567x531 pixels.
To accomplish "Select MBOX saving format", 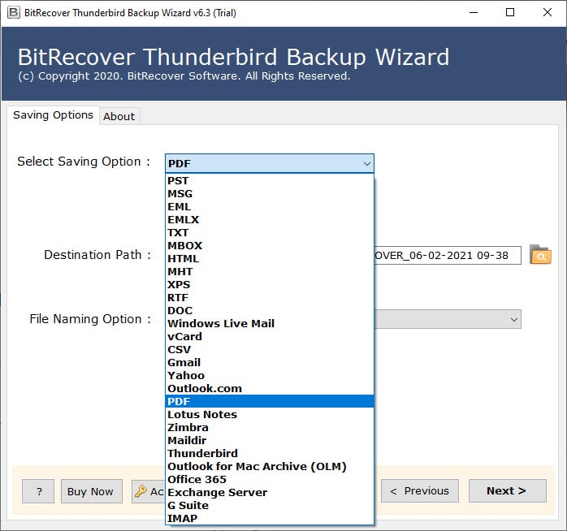I will point(270,246).
